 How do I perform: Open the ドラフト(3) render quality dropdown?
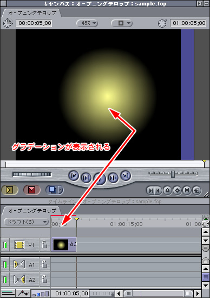click(x=26, y=222)
